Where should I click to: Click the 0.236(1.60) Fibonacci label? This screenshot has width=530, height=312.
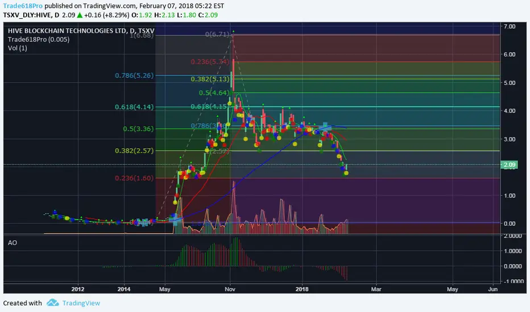pos(134,178)
